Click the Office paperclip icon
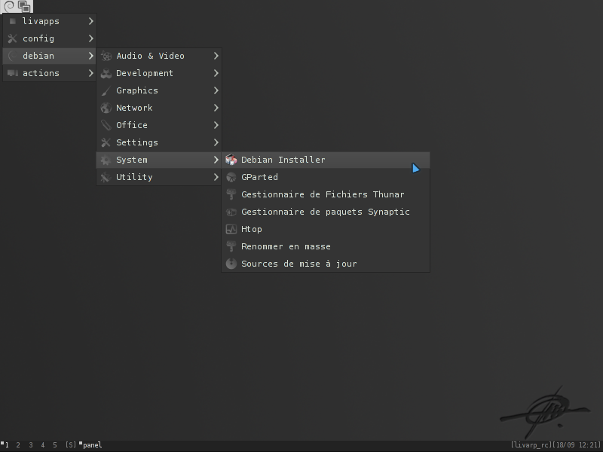This screenshot has height=452, width=603. coord(106,125)
